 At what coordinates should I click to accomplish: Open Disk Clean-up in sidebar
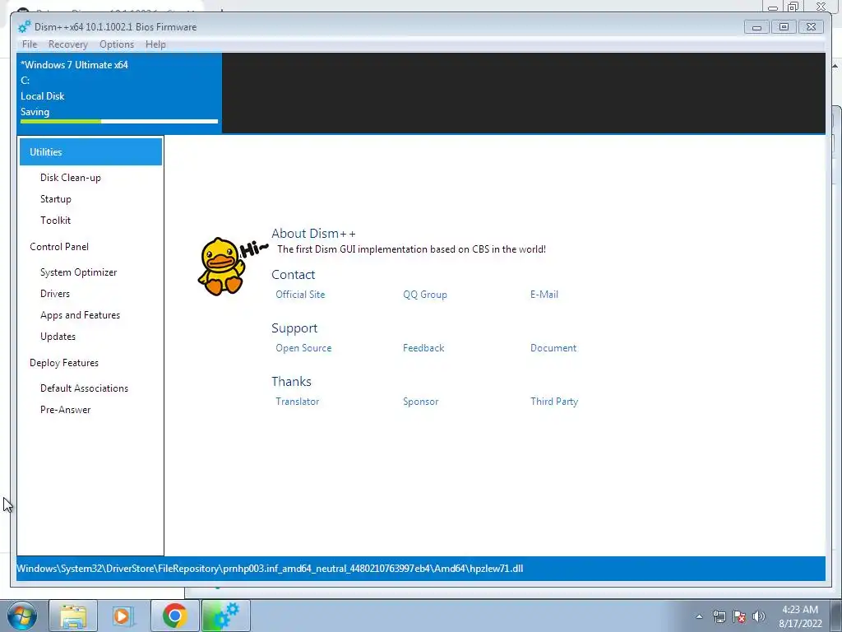click(x=71, y=178)
